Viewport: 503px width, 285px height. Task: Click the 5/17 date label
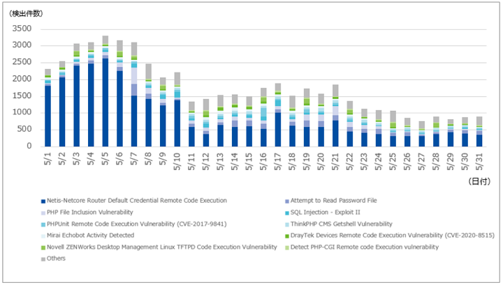point(278,161)
